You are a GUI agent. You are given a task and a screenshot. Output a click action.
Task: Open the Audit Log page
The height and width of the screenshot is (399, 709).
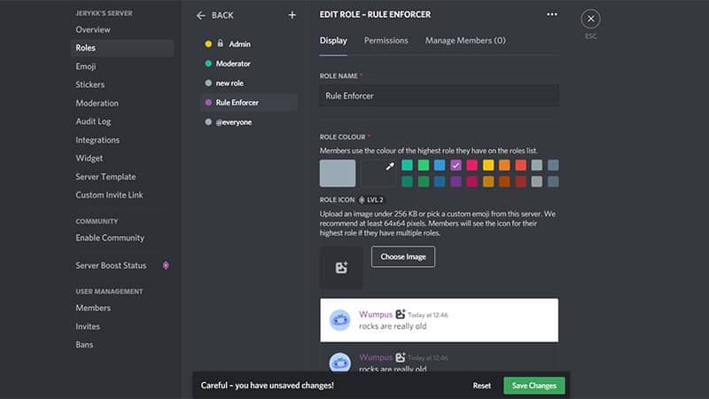tap(122, 121)
